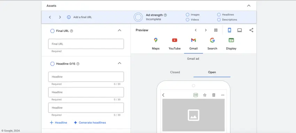Show next preview
The width and height of the screenshot is (296, 133).
point(206,30)
